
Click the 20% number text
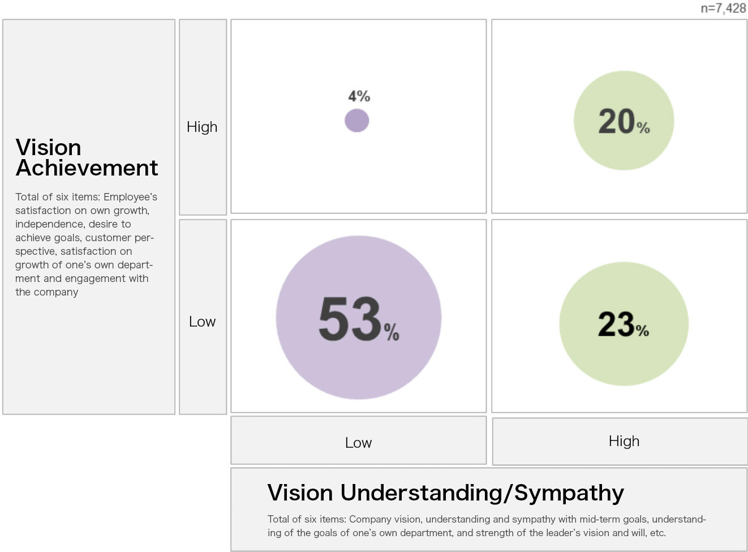[624, 122]
